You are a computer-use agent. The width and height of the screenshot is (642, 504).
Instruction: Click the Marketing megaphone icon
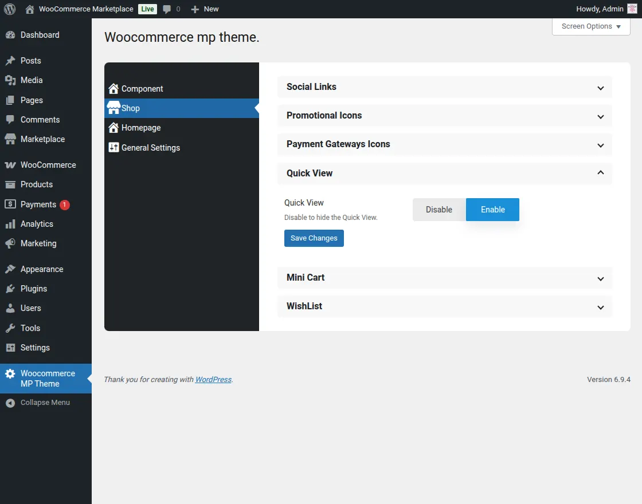pos(10,243)
